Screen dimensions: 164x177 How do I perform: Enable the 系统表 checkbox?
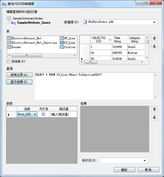coord(9,61)
